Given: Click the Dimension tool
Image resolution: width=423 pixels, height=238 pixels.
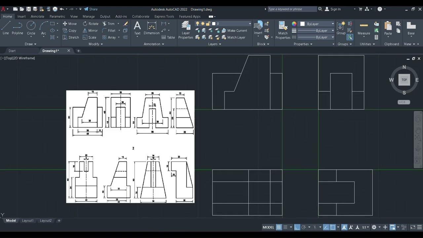Looking at the screenshot, I should point(152,28).
